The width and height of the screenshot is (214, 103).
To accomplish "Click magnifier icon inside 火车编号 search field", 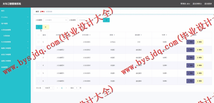I will (66, 20).
